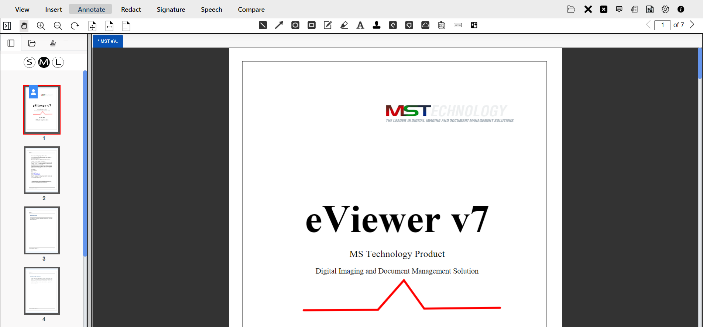The image size is (703, 327).
Task: Zoom out with the magnifier minus icon
Action: click(58, 26)
